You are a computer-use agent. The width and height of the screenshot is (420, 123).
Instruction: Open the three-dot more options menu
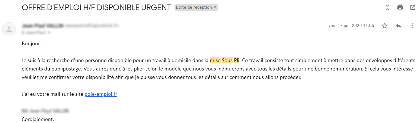click(413, 26)
